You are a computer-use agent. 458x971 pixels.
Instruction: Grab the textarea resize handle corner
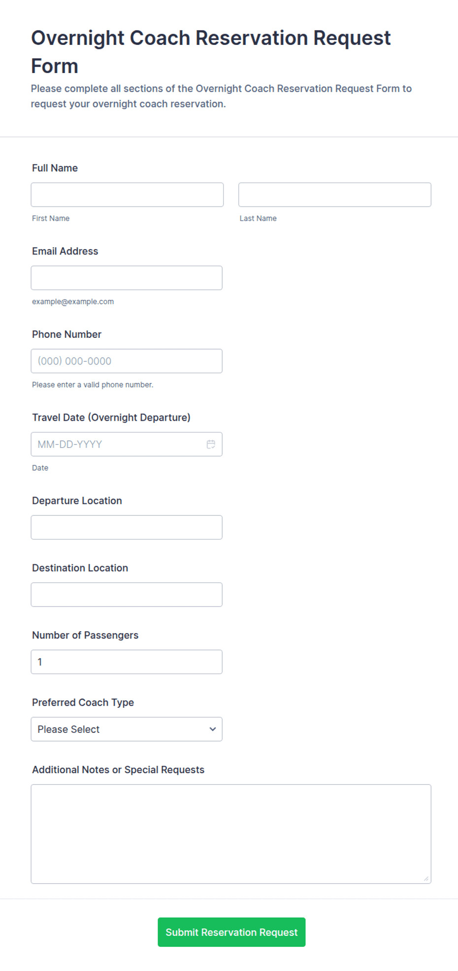coord(426,878)
